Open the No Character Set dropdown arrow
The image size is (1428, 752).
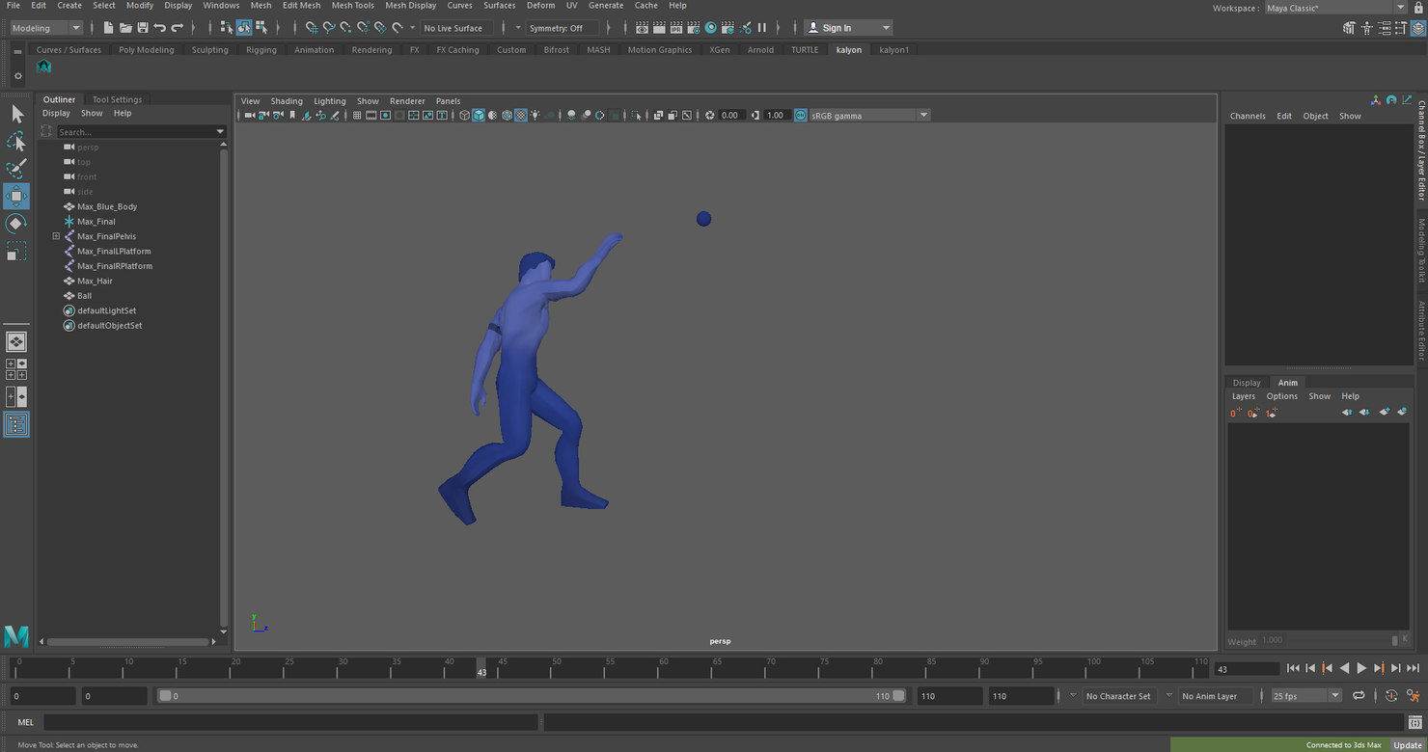1073,696
